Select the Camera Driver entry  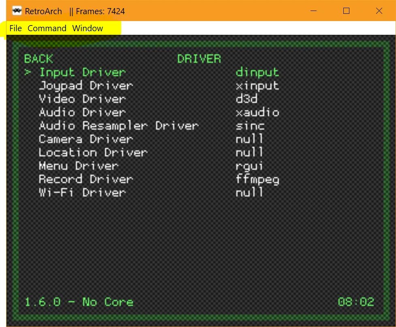point(86,139)
